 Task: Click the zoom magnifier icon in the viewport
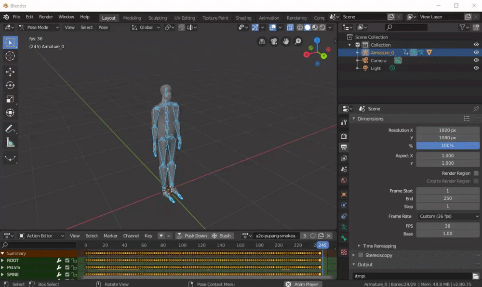click(297, 42)
